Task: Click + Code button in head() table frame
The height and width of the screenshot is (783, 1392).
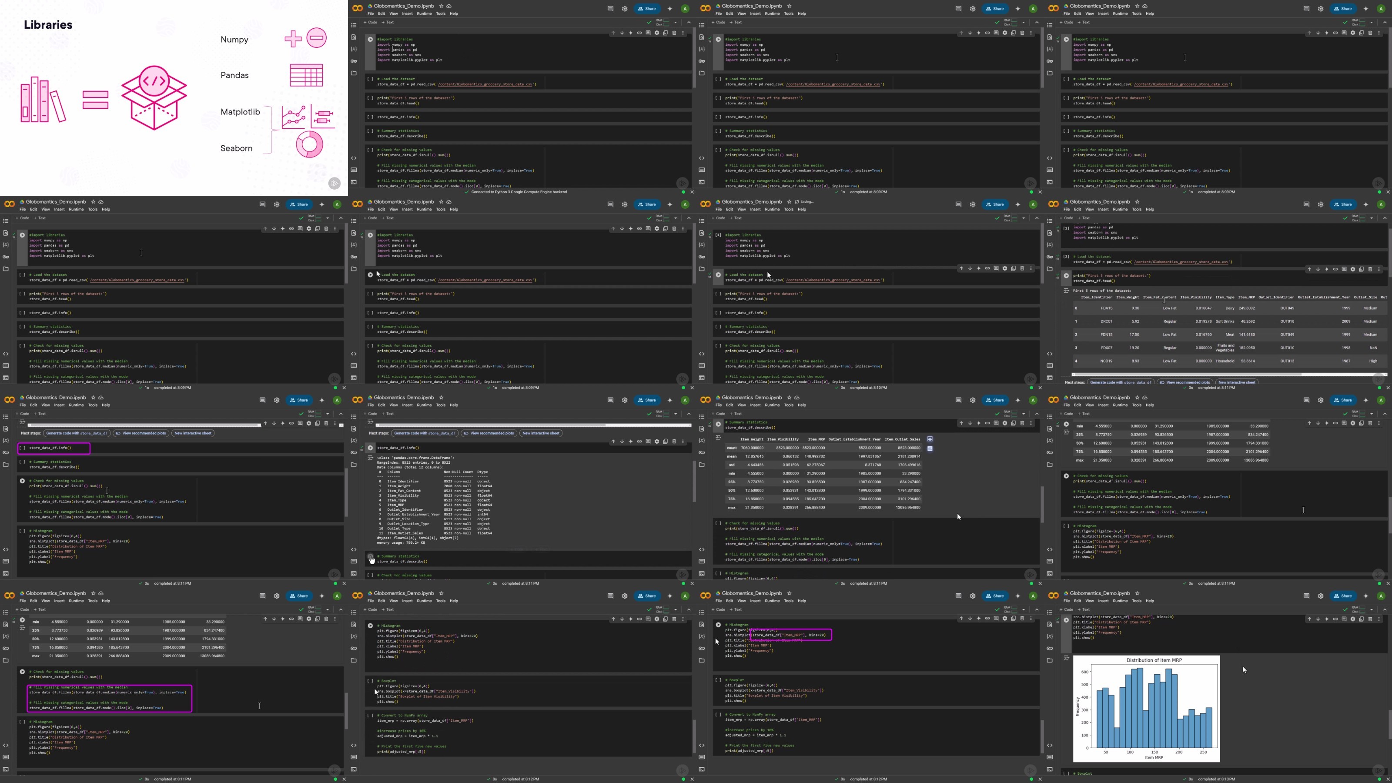Action: click(x=1066, y=218)
